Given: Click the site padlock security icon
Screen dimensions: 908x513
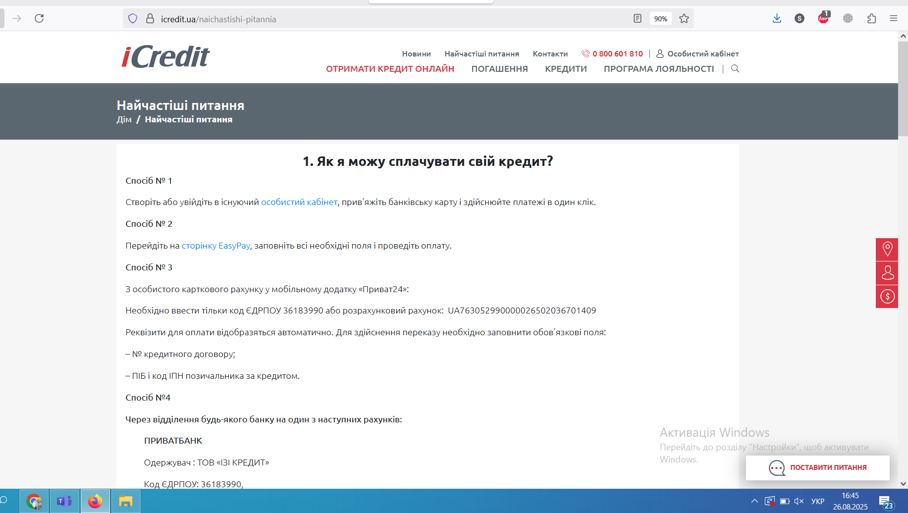Looking at the screenshot, I should (x=150, y=19).
